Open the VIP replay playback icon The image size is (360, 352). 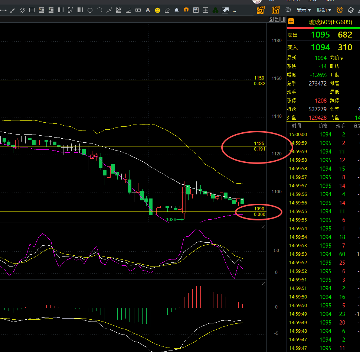click(x=261, y=10)
